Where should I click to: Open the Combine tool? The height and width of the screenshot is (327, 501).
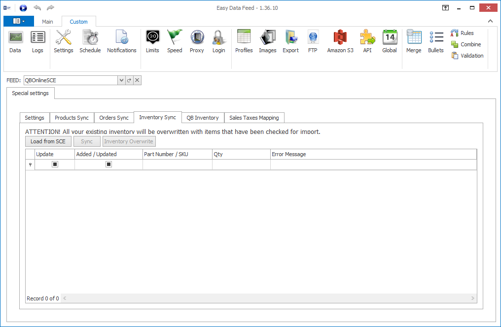466,44
